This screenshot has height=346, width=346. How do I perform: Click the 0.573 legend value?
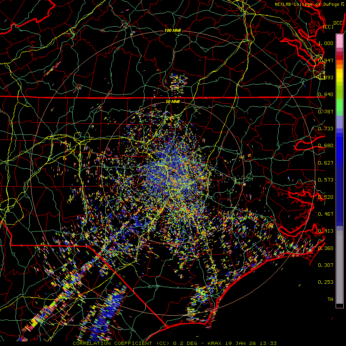point(326,180)
